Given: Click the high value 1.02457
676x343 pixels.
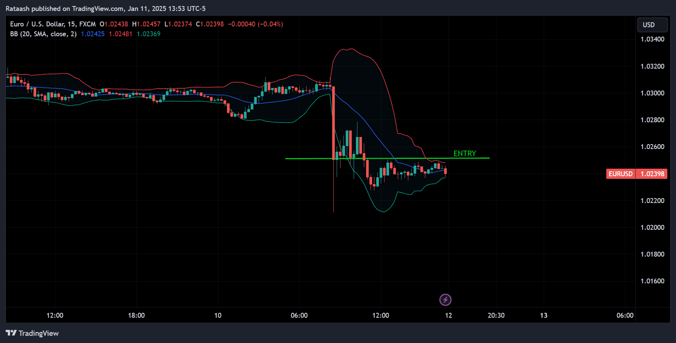Looking at the screenshot, I should [x=149, y=24].
